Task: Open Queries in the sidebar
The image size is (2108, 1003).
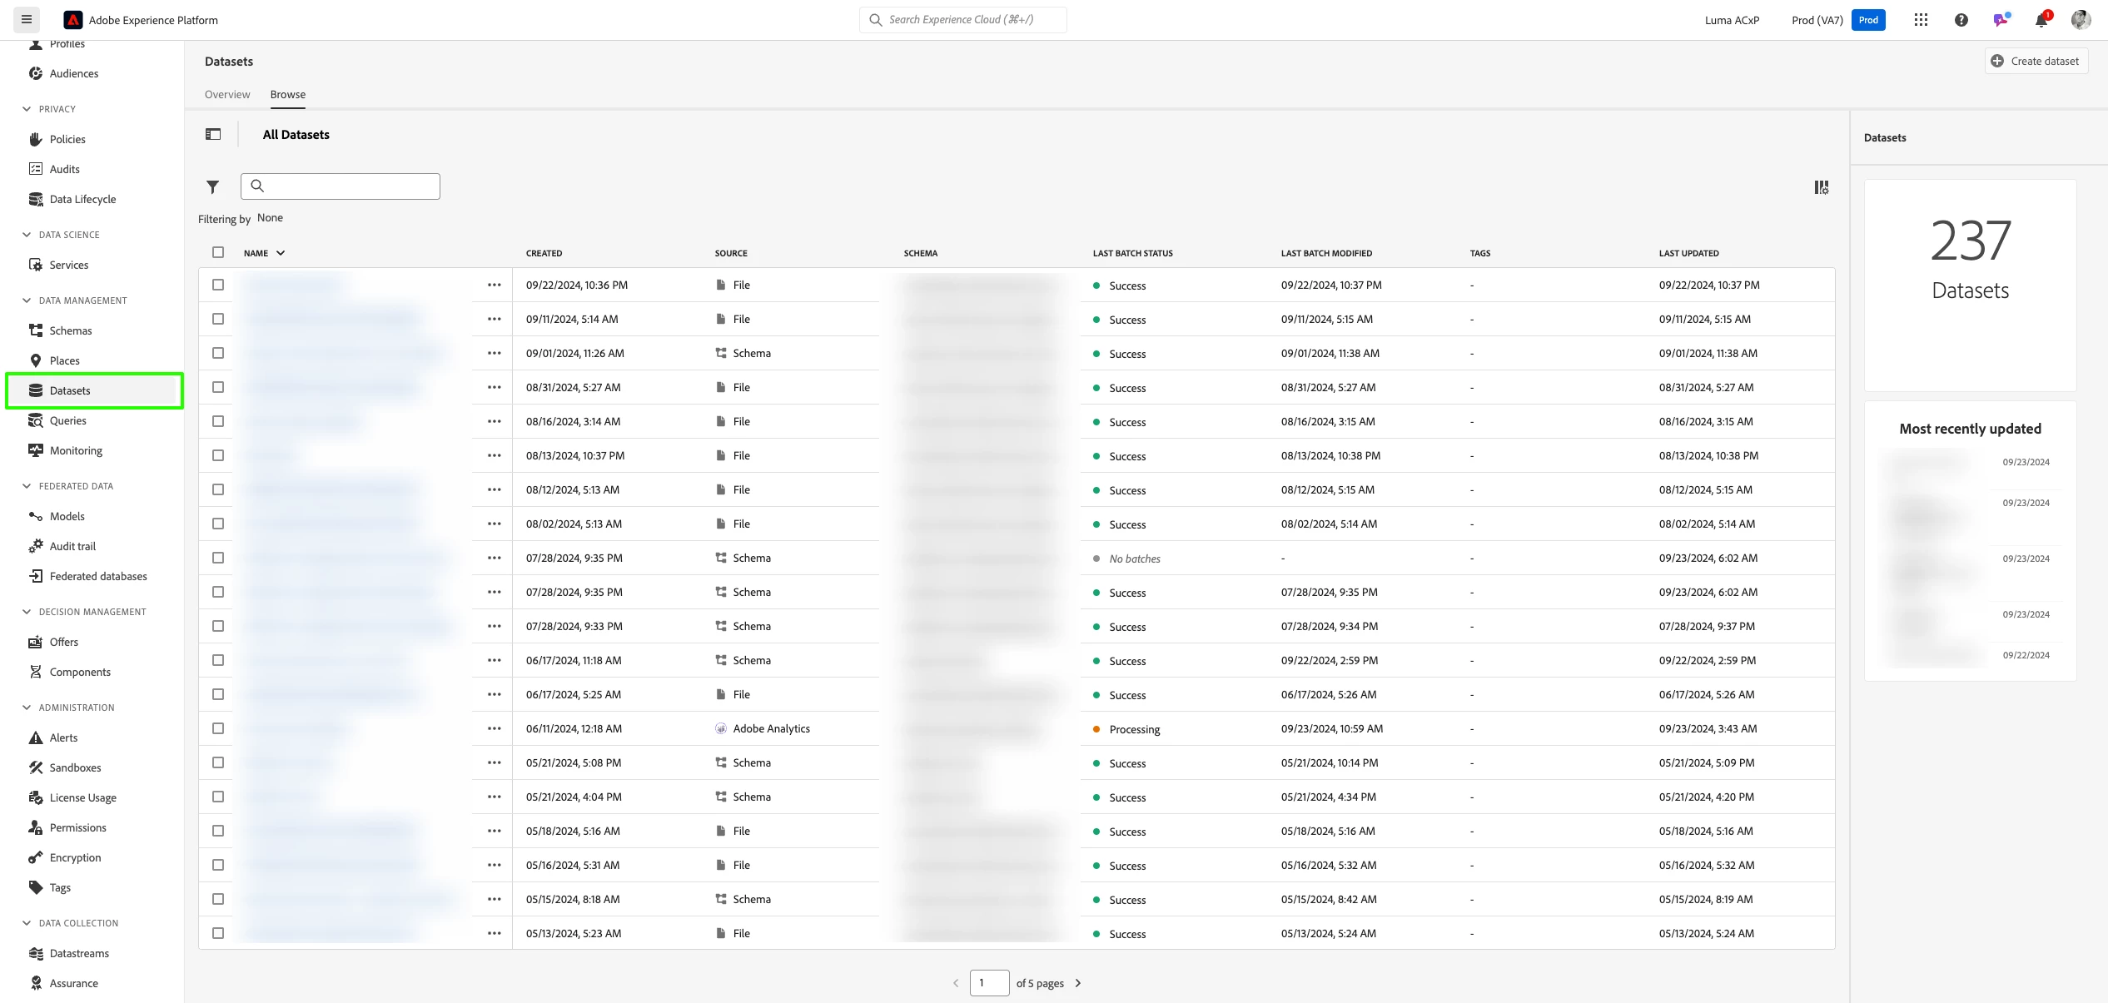Action: [x=67, y=420]
